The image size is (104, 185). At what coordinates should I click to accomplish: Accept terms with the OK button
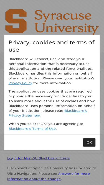89,142
